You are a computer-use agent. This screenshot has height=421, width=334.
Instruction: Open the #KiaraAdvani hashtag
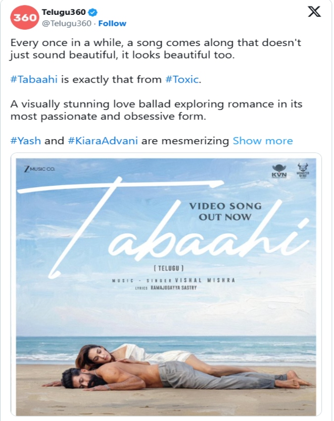(103, 141)
